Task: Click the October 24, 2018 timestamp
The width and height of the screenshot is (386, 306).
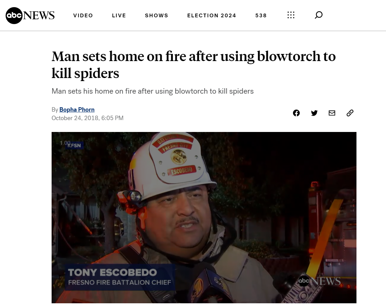Action: 87,118
